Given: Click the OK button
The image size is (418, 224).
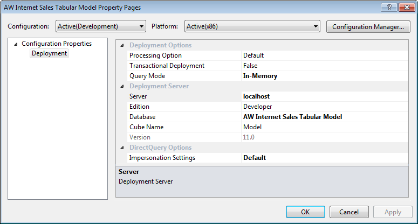Looking at the screenshot, I should (305, 212).
